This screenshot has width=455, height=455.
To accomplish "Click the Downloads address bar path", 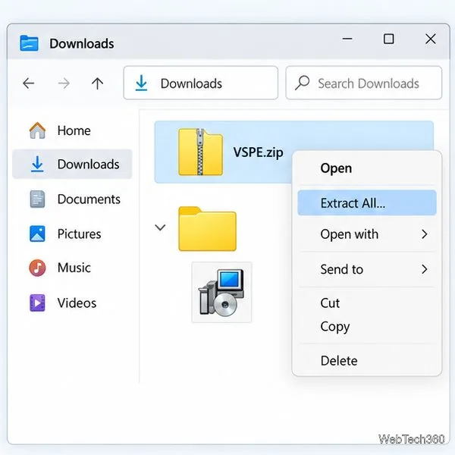I will [200, 83].
